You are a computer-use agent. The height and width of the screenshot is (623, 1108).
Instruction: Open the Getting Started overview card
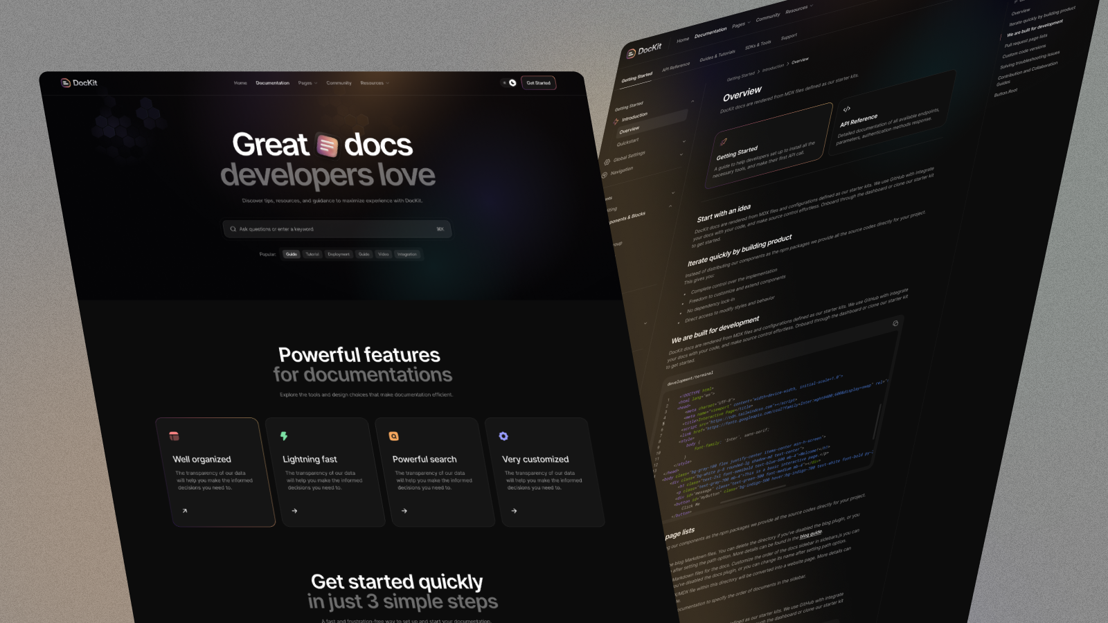(x=769, y=146)
